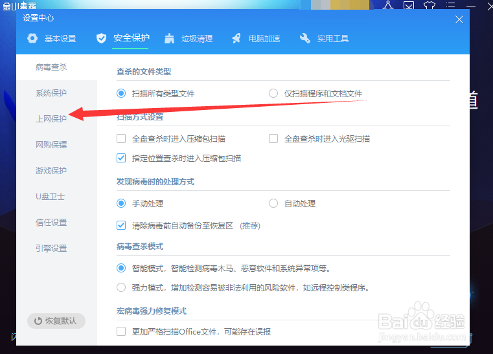The width and height of the screenshot is (493, 354).
Task: Select 手动处理 radio button
Action: (121, 203)
